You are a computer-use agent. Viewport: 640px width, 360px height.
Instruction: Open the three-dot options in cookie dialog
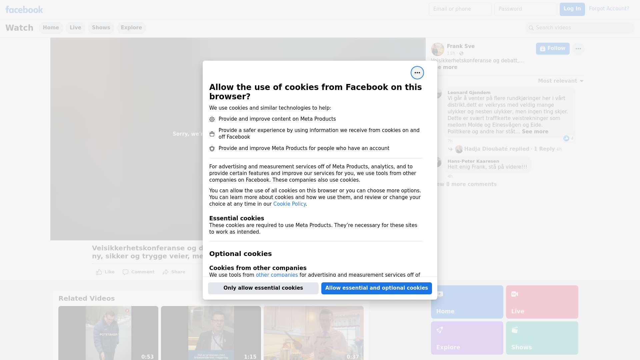pos(417,73)
